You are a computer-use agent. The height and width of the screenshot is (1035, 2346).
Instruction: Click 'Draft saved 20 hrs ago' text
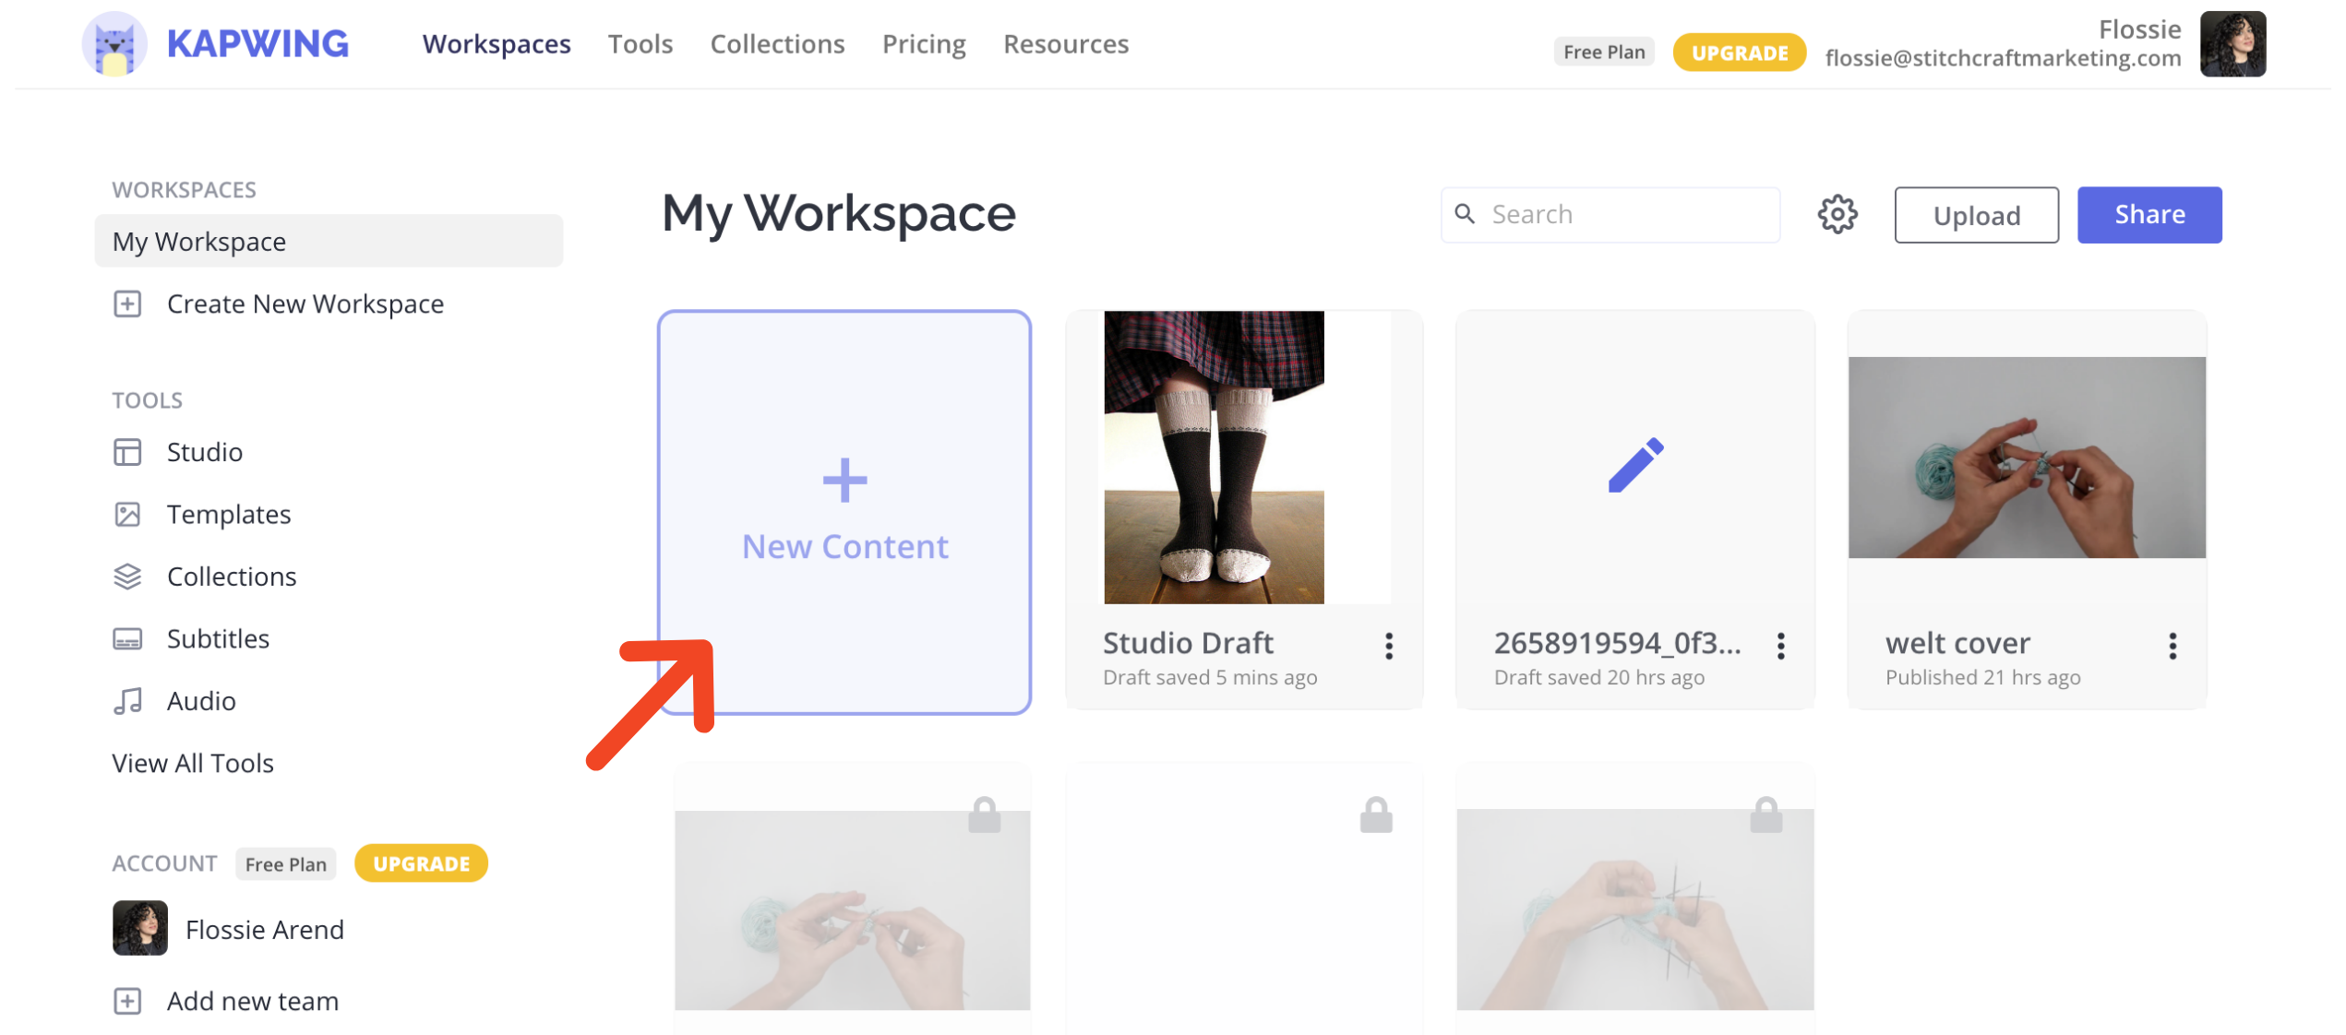click(x=1598, y=677)
